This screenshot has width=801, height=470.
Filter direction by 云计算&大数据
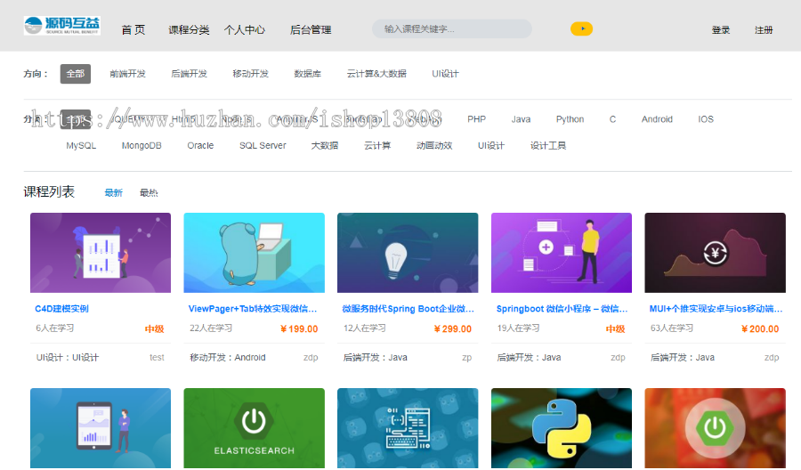tap(376, 74)
